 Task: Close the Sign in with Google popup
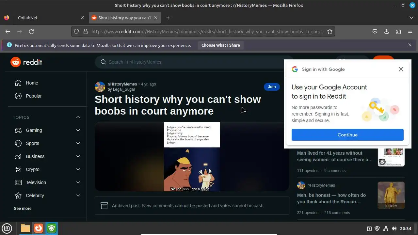(401, 69)
